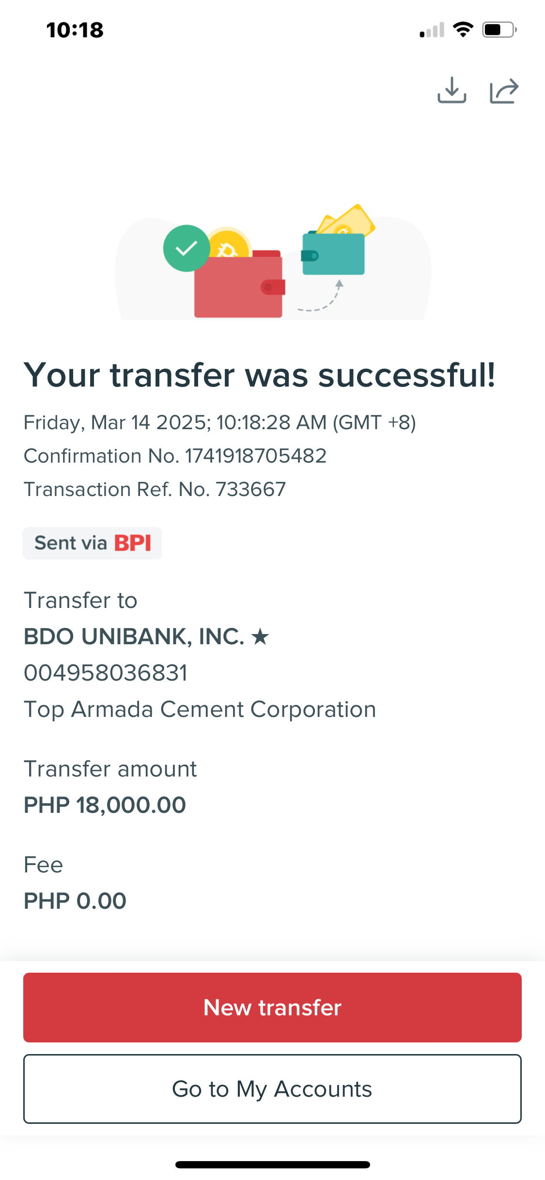Viewport: 545px width, 1180px height.
Task: Click the confirmation number 1741918705482
Action: coord(255,456)
